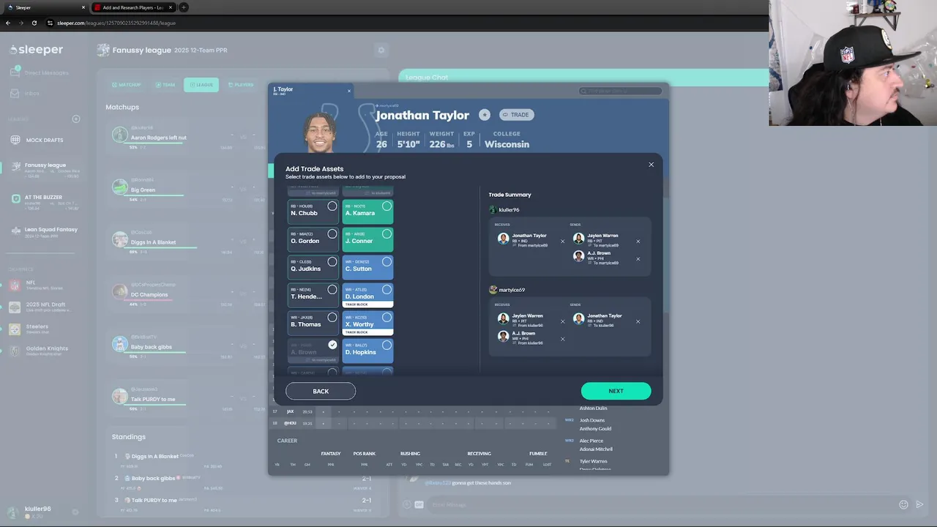Switch to the TEAM tab

click(x=165, y=85)
